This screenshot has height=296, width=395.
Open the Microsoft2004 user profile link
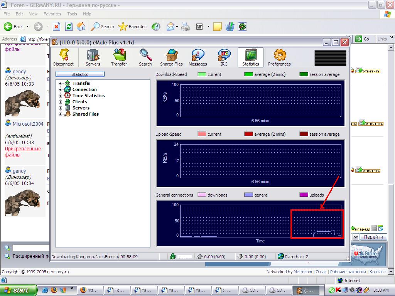(28, 124)
